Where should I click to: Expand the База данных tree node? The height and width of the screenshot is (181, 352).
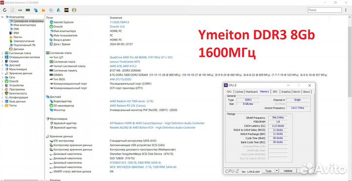tap(2, 101)
